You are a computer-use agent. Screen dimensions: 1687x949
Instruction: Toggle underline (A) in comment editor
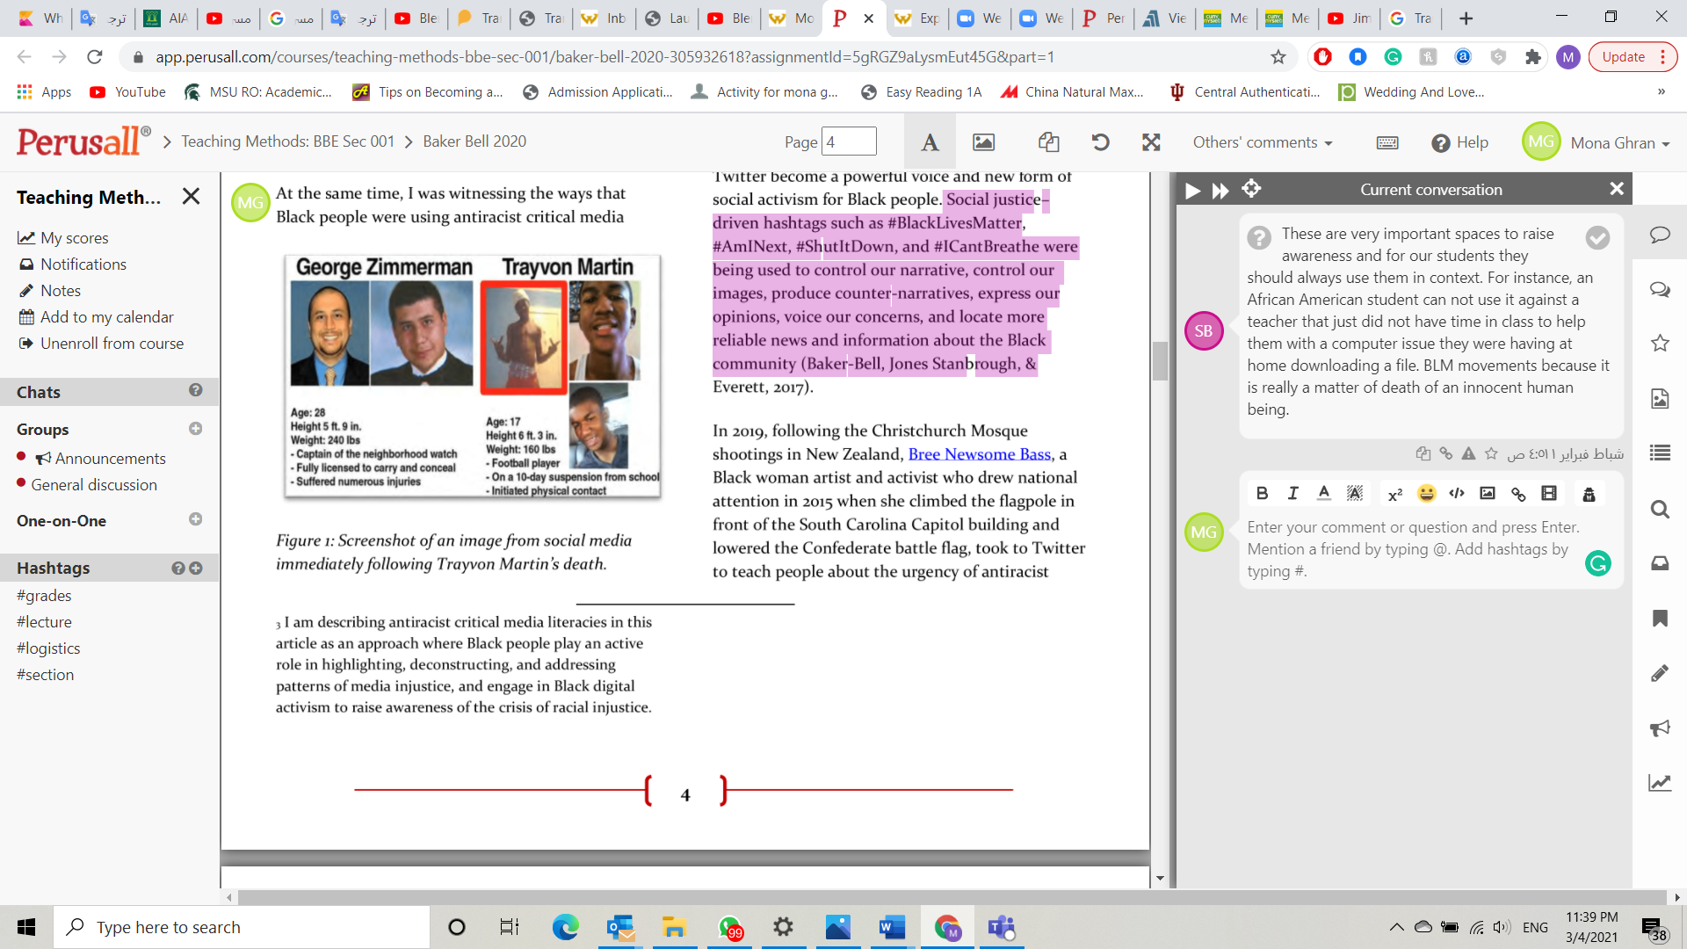pyautogui.click(x=1324, y=494)
